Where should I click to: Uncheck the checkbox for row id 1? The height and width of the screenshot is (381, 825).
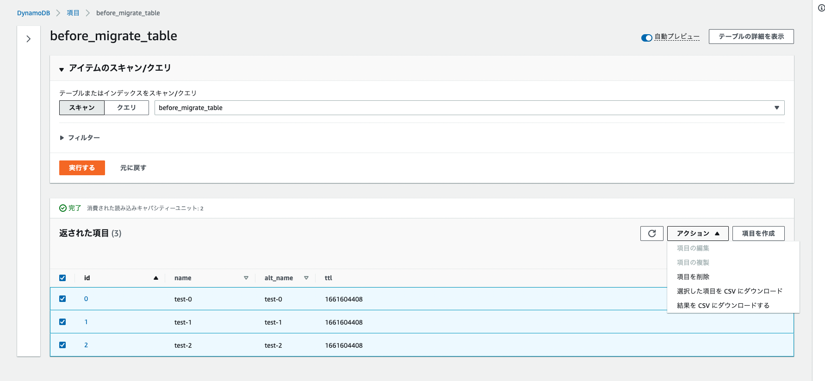click(62, 322)
